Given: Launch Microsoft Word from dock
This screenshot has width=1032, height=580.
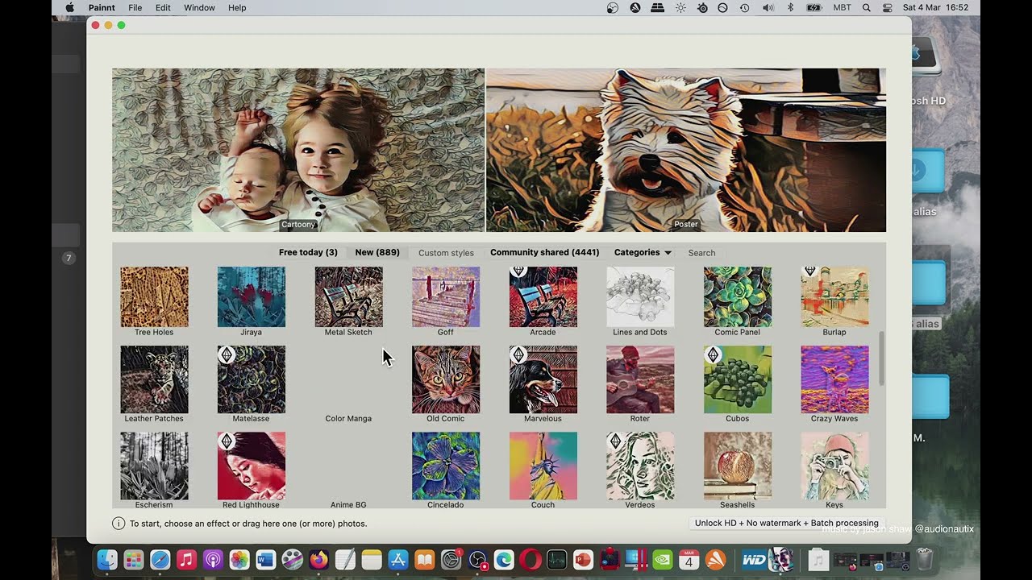Looking at the screenshot, I should 266,559.
